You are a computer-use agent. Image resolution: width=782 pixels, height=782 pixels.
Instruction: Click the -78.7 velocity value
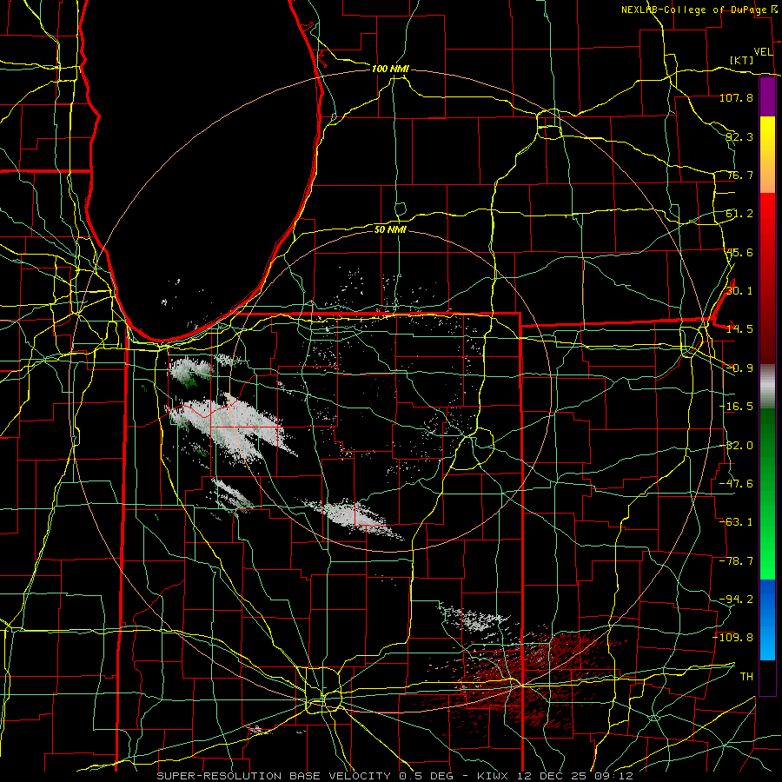[x=736, y=561]
